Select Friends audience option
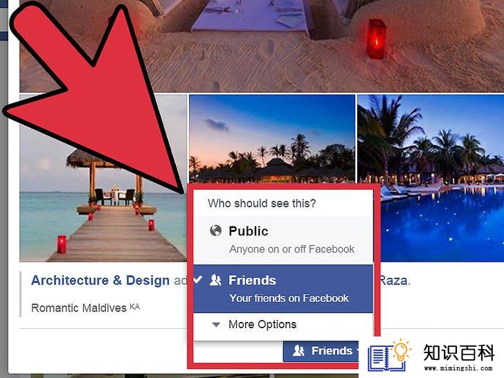Screen dimensions: 504x378 click(283, 289)
